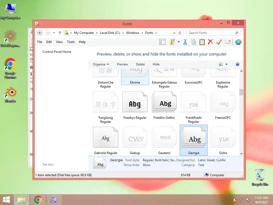Image resolution: width=273 pixels, height=205 pixels.
Task: Click the muted volume tray icon
Action: [x=235, y=200]
